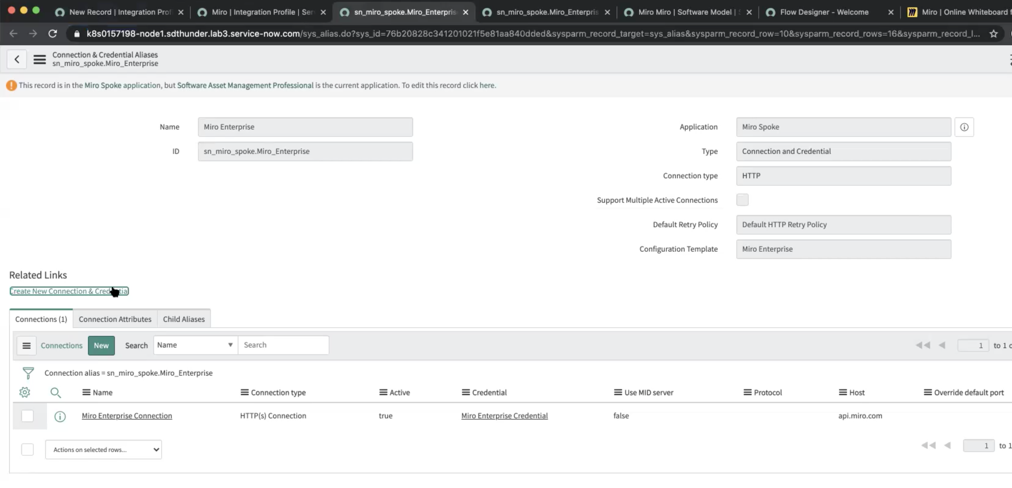
Task: Go to previous page in bottom pagination
Action: click(947, 446)
